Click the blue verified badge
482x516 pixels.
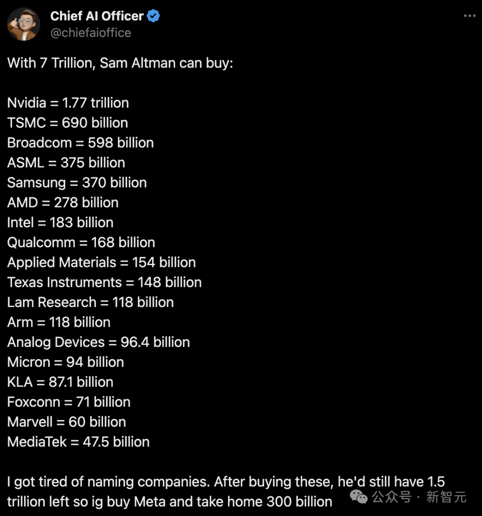coord(154,16)
